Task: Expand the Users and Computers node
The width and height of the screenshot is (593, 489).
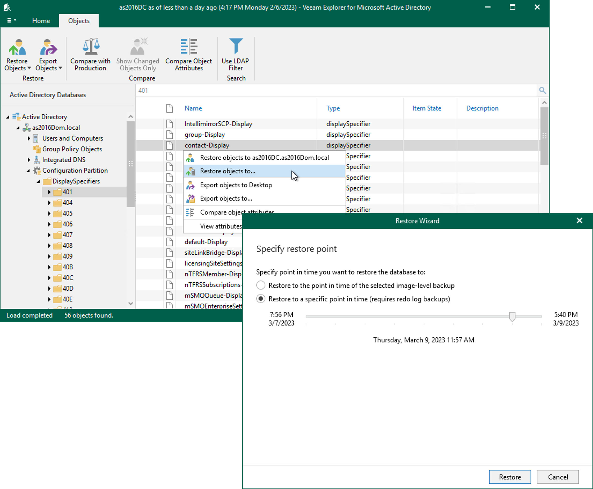Action: [x=29, y=138]
